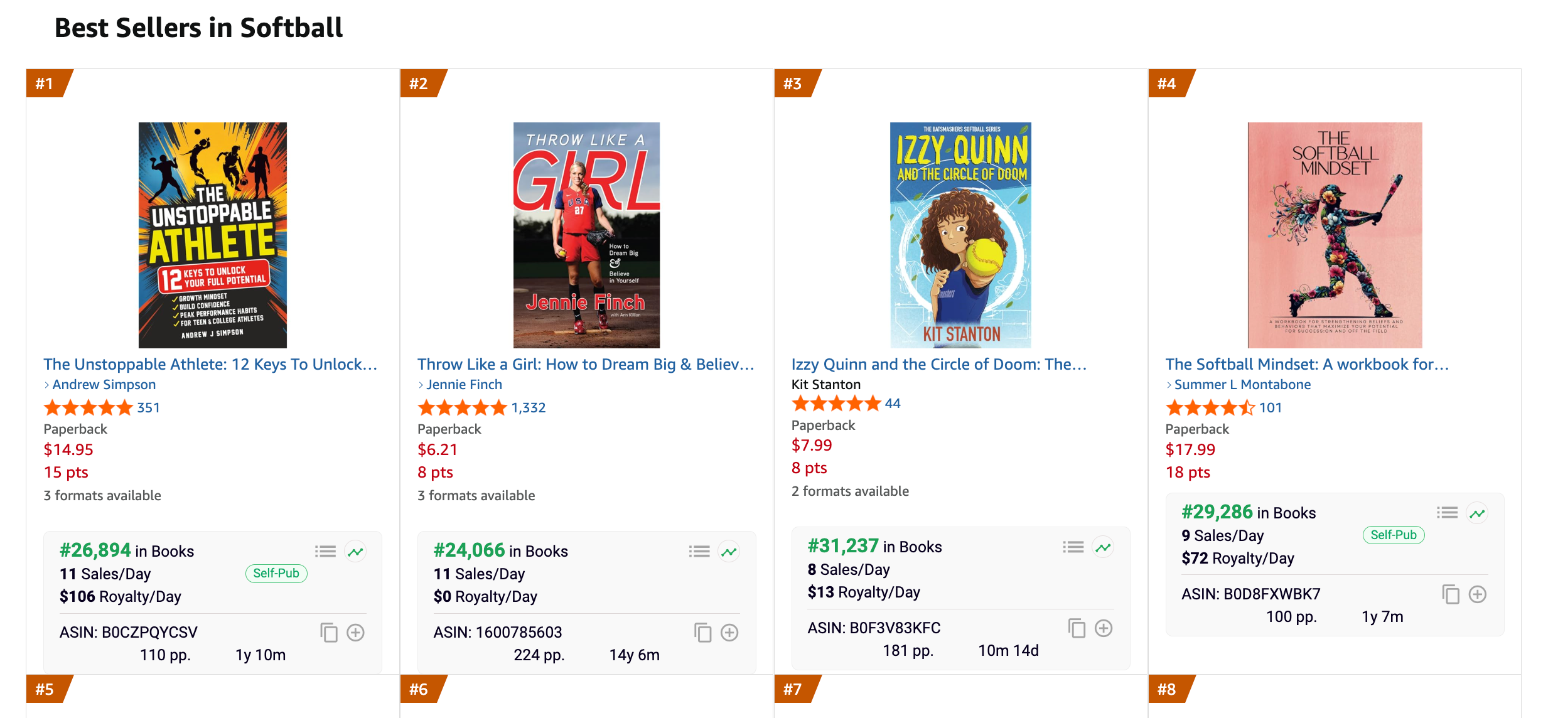
Task: Open the trend chart icon for Throw Like a Girl
Action: click(x=729, y=552)
